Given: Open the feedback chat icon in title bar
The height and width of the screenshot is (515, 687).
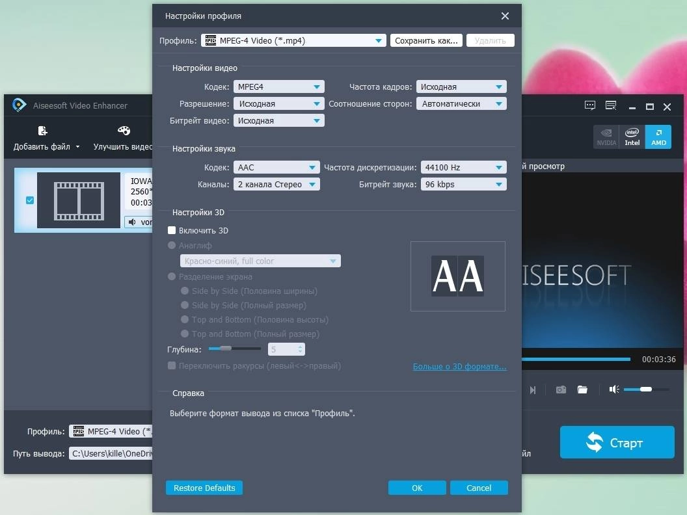Looking at the screenshot, I should point(589,106).
